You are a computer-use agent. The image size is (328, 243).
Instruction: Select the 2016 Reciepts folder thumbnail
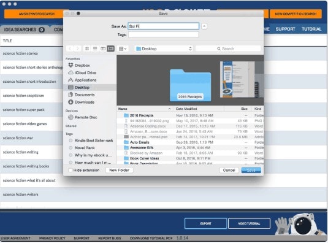(190, 85)
